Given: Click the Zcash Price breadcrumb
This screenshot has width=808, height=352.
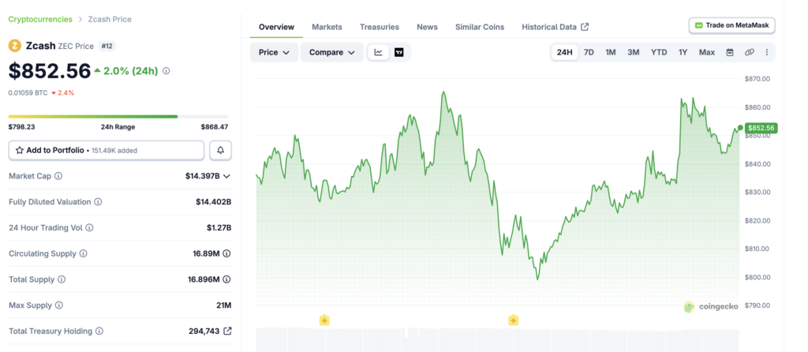Looking at the screenshot, I should pyautogui.click(x=109, y=19).
